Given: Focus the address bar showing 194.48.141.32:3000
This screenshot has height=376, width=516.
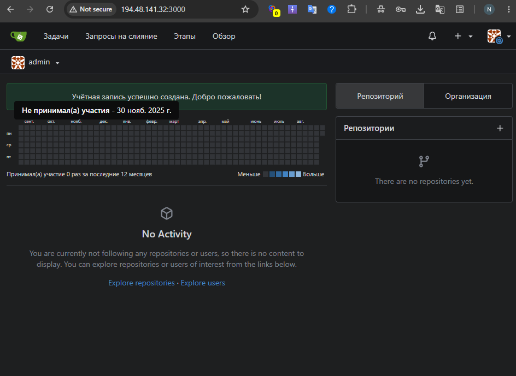Looking at the screenshot, I should [153, 9].
